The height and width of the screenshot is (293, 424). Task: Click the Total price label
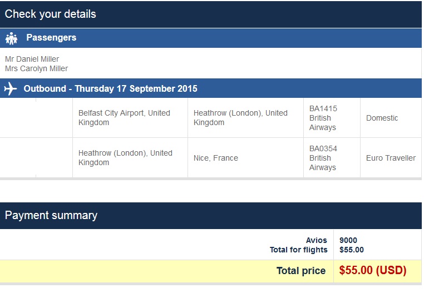coord(301,271)
